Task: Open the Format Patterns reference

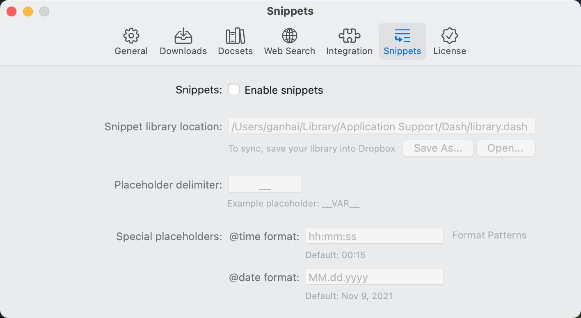Action: point(489,235)
